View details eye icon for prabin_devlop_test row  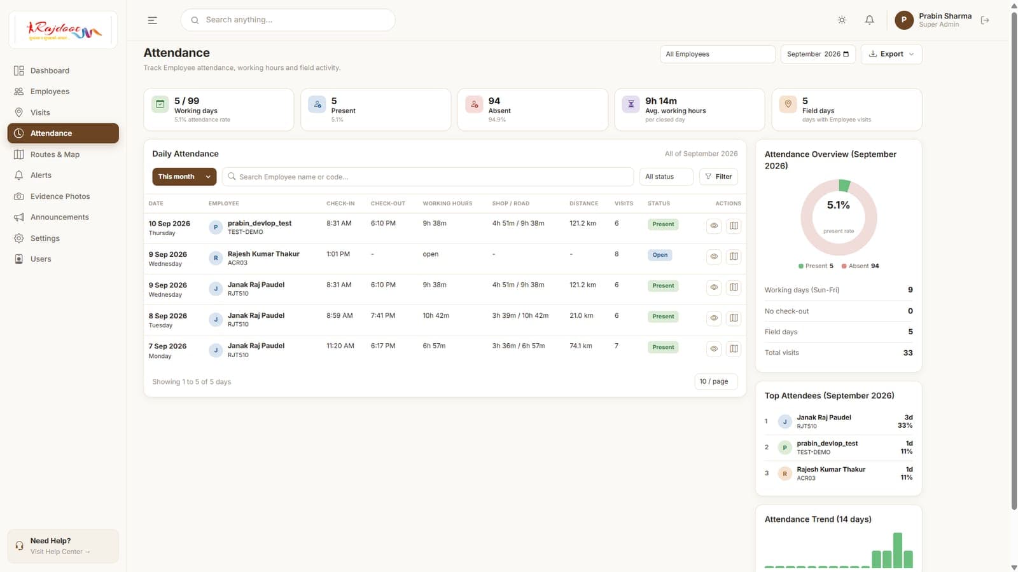714,226
